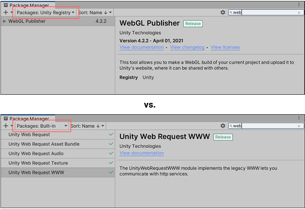This screenshot has height=209, width=305.
Task: Click the 'Version 4.2.2 - April 01, 2021' text
Action: click(152, 41)
